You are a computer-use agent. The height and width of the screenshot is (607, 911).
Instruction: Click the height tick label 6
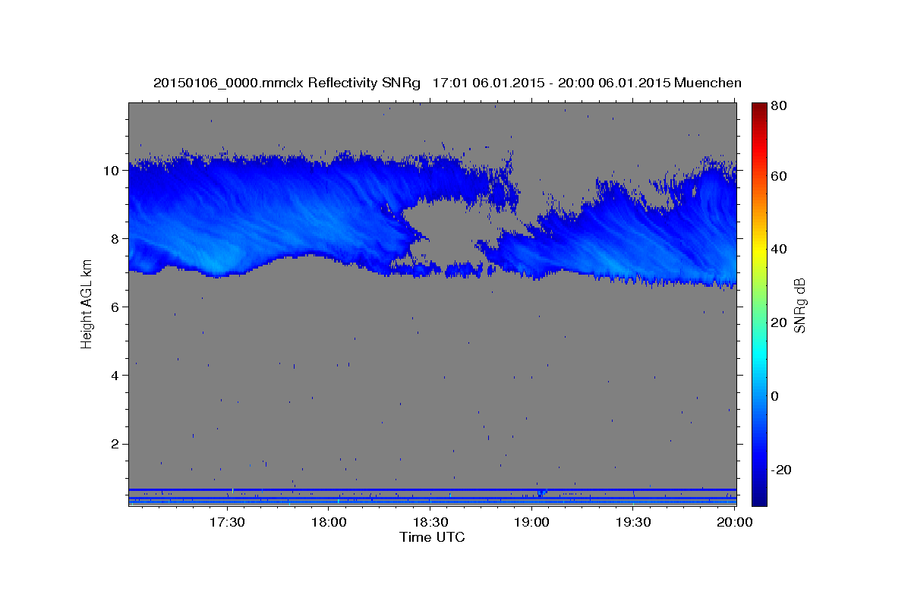[115, 307]
